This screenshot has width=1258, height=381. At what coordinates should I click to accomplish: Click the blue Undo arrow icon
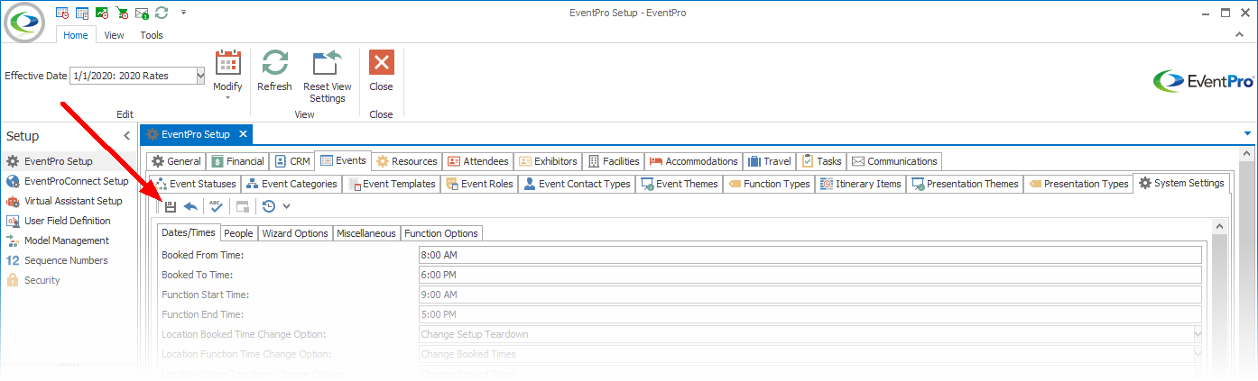click(x=190, y=206)
